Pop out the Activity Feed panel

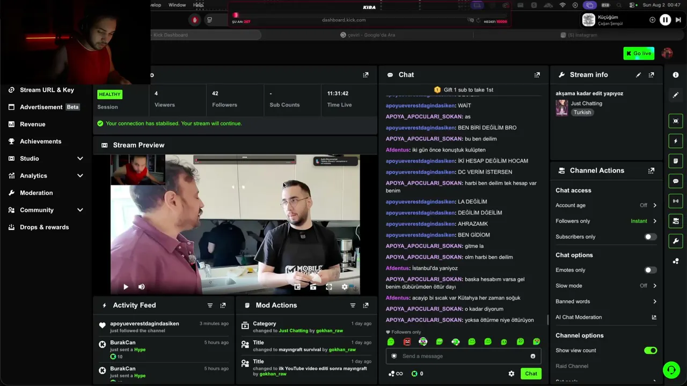[223, 306]
